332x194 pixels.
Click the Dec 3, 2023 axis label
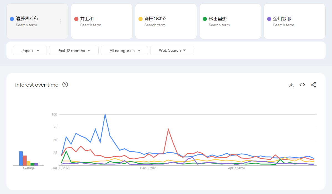(x=149, y=168)
